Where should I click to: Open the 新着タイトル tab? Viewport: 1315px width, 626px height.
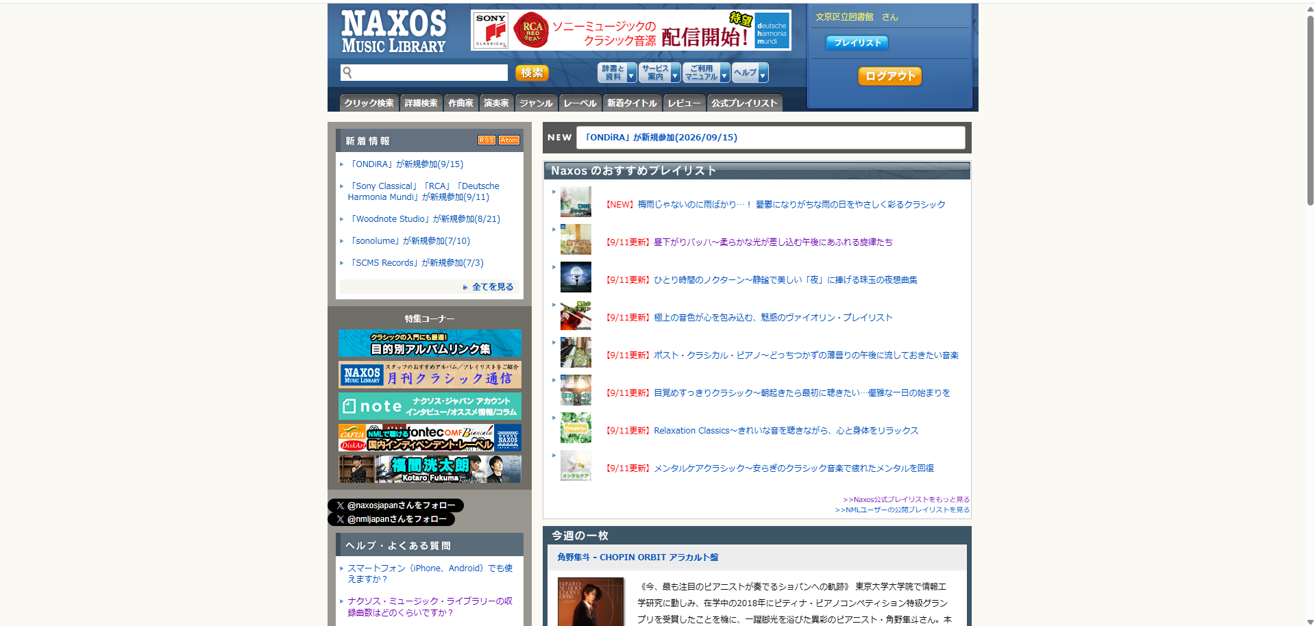pyautogui.click(x=632, y=103)
